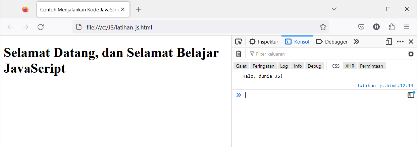Image resolution: width=417 pixels, height=147 pixels.
Task: Select the Contoh Menjalankan Kode JavaScript tab
Action: pyautogui.click(x=83, y=9)
